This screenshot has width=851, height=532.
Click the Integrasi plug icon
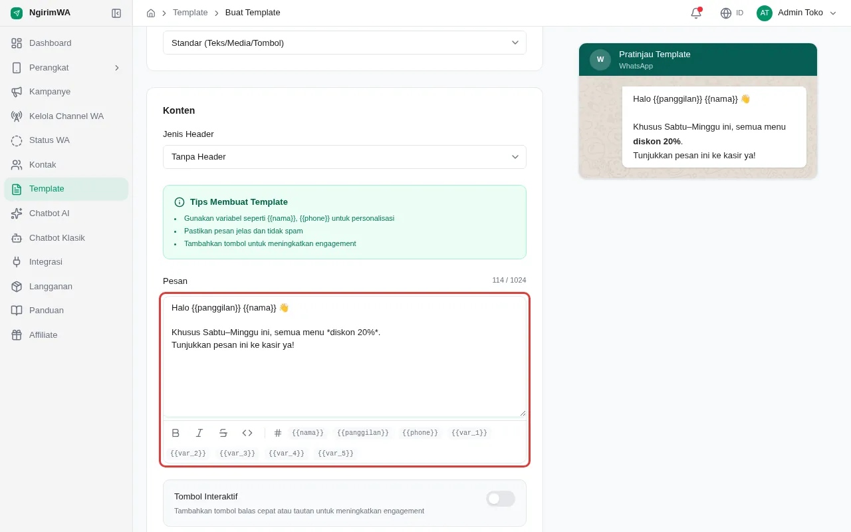click(17, 262)
